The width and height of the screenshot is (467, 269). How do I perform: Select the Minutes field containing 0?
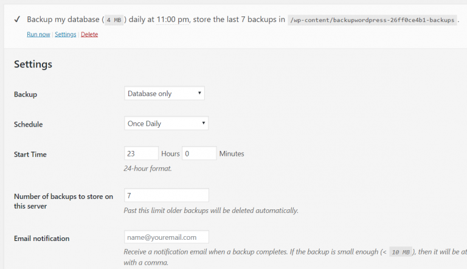point(199,153)
